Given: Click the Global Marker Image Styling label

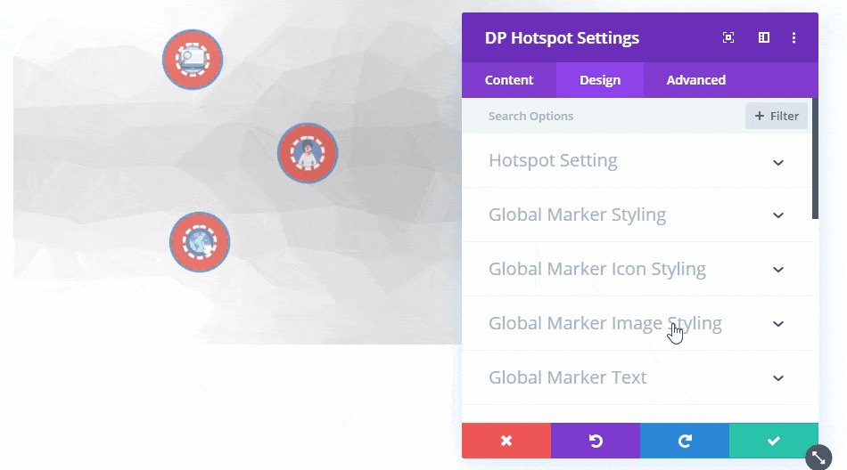Looking at the screenshot, I should [605, 323].
